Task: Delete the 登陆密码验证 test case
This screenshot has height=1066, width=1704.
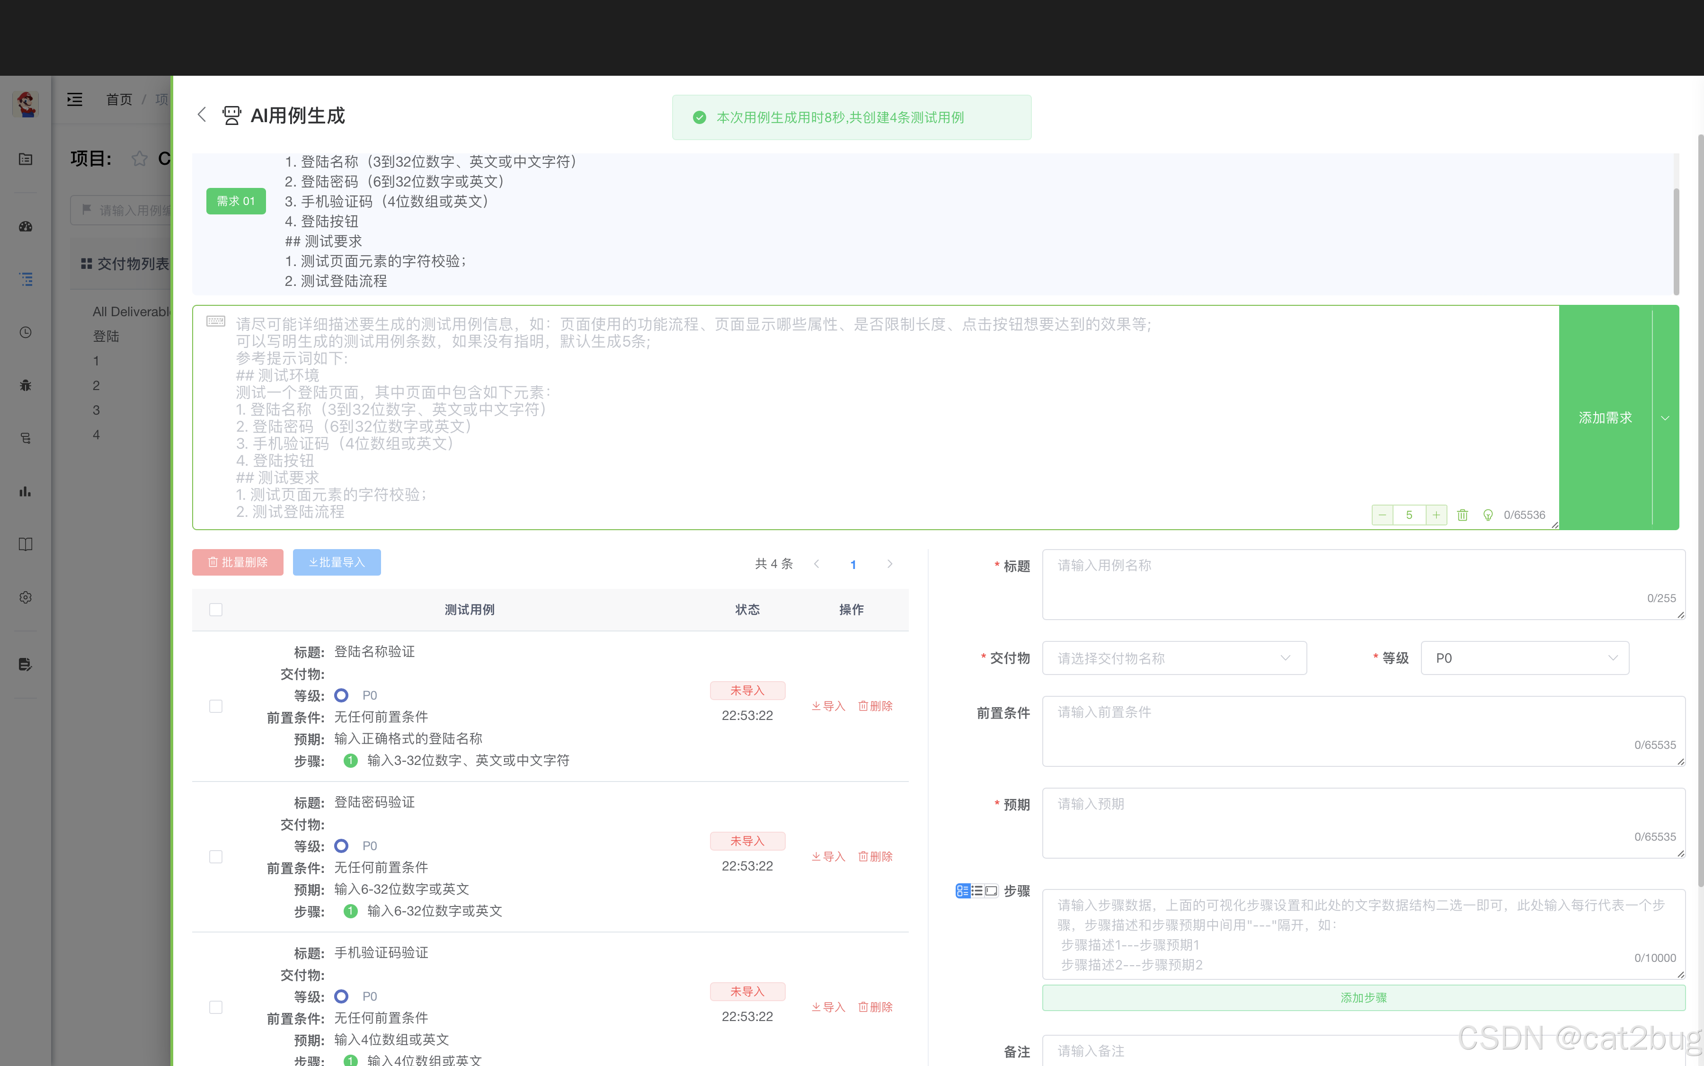Action: (x=875, y=856)
